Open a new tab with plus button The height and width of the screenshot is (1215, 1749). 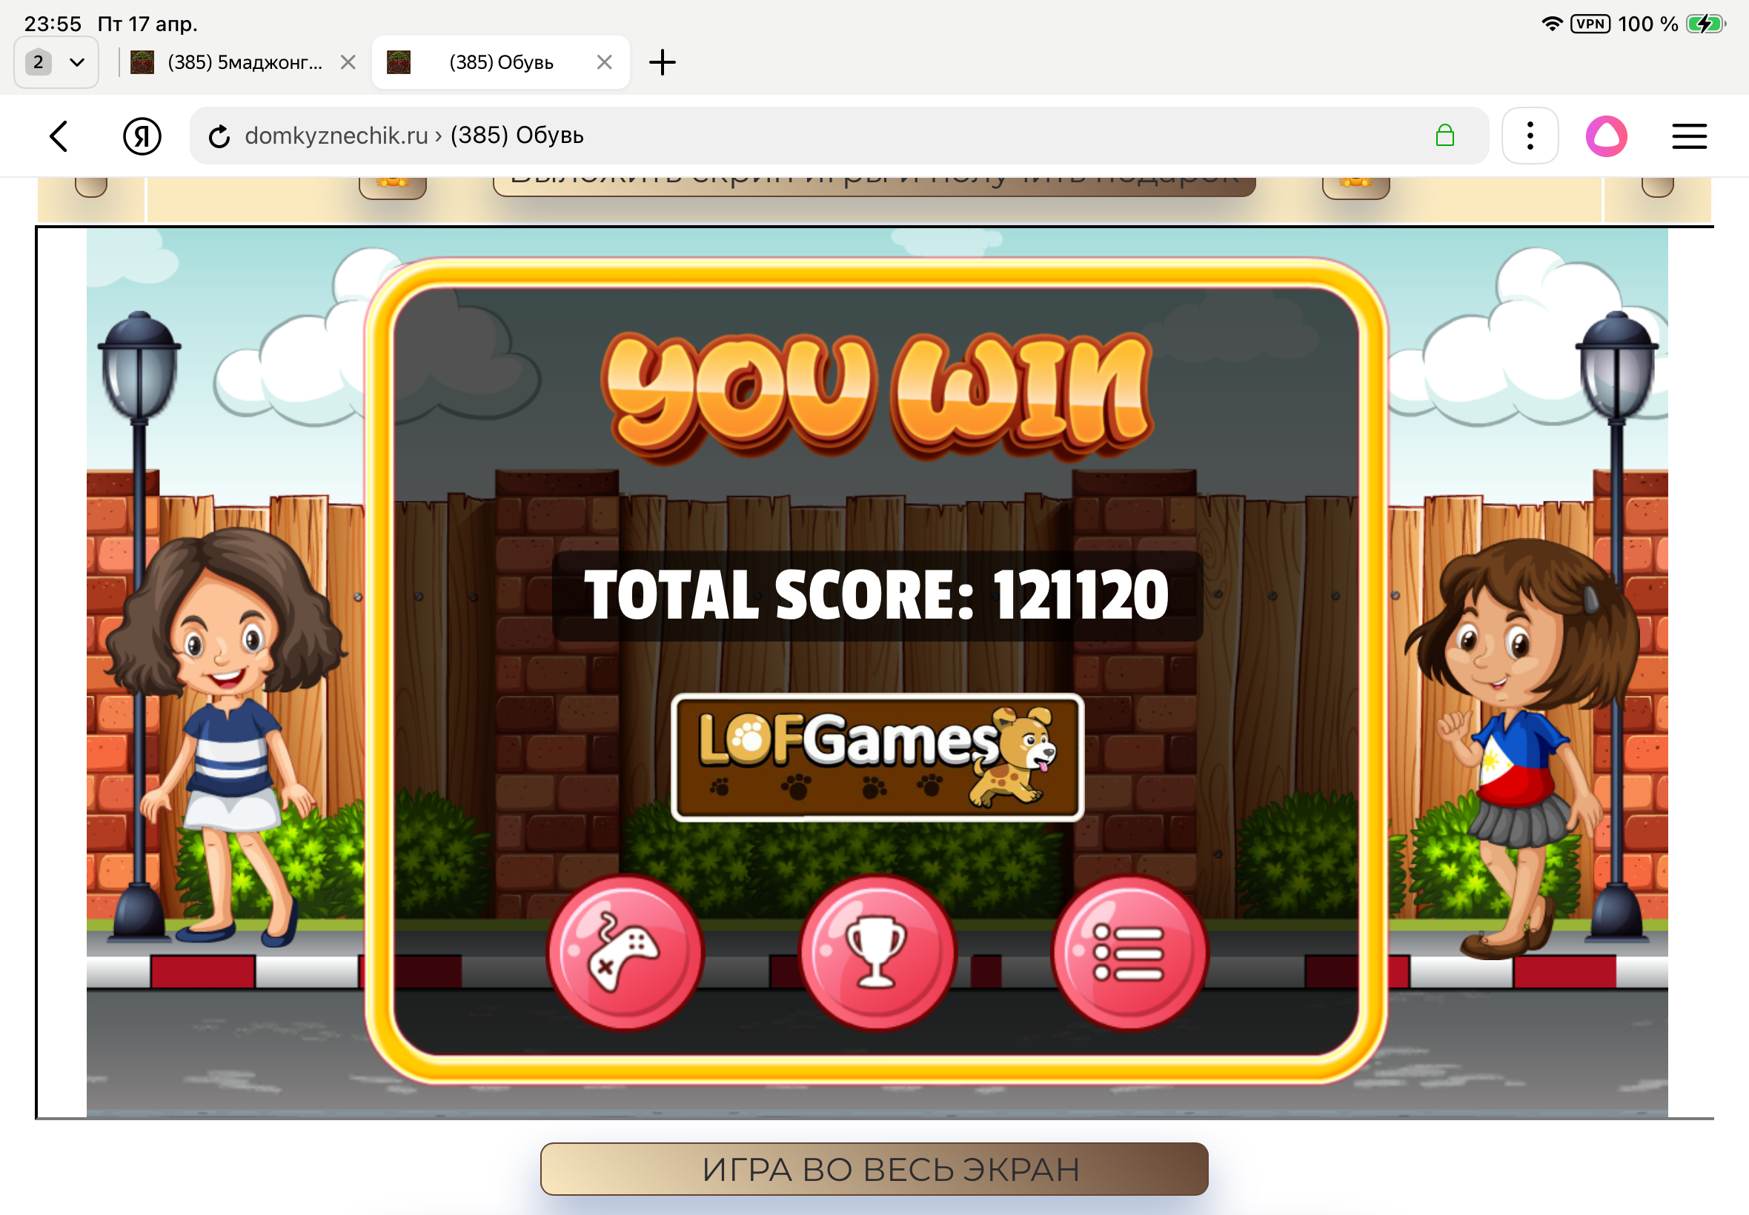click(x=663, y=62)
